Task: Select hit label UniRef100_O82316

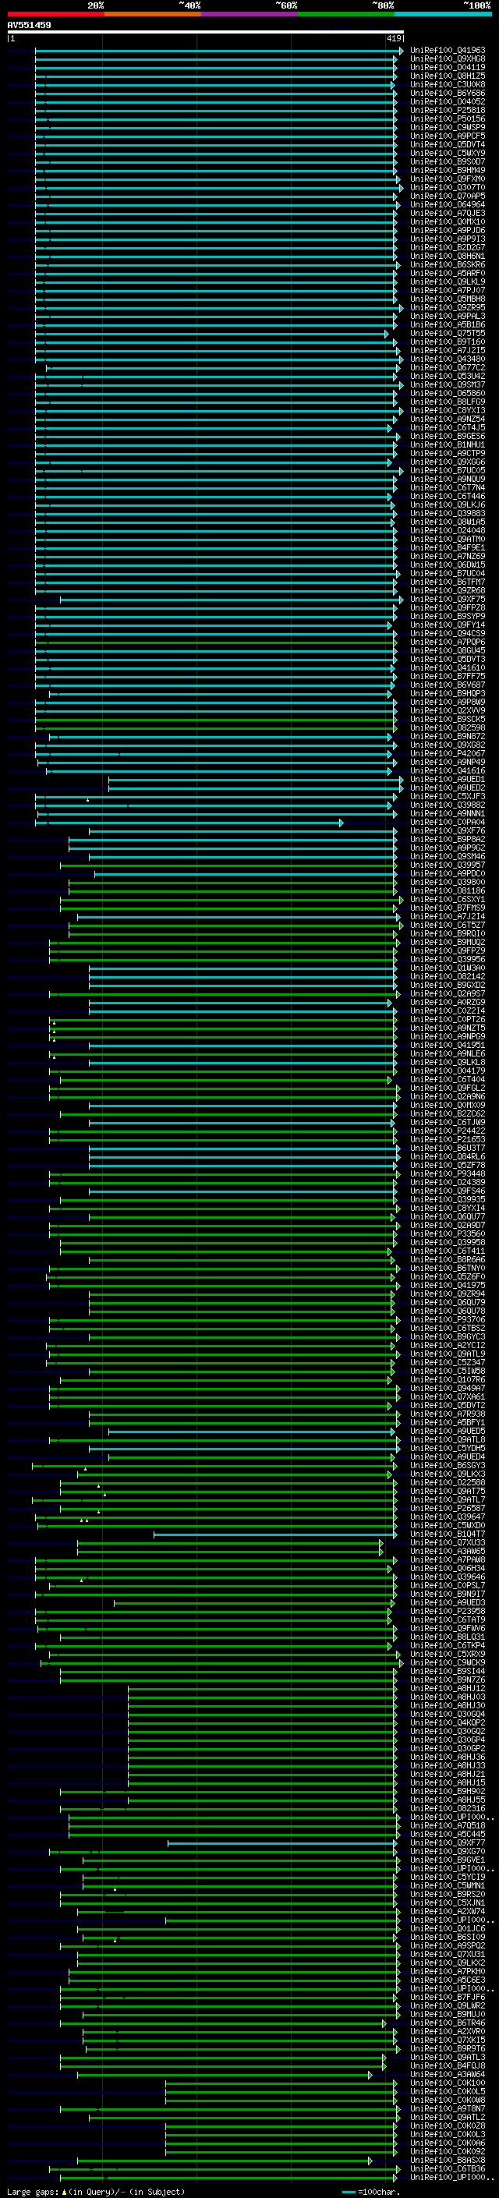Action: (x=448, y=1809)
